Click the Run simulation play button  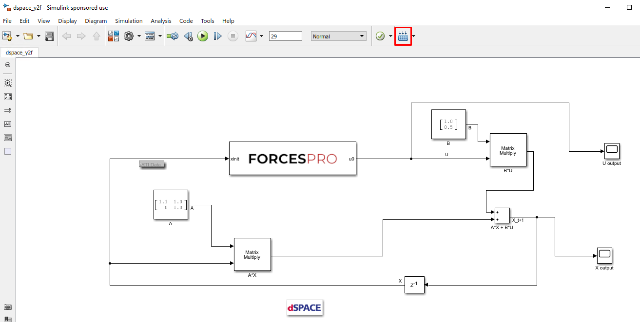click(203, 36)
